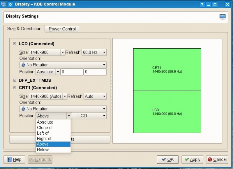The height and width of the screenshot is (169, 233).
Task: Choose 'Right of' from position list
Action: [44, 139]
